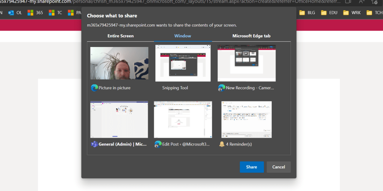Select the General (Admin) Teams window thumbnail
This screenshot has width=383, height=191.
pos(119,119)
